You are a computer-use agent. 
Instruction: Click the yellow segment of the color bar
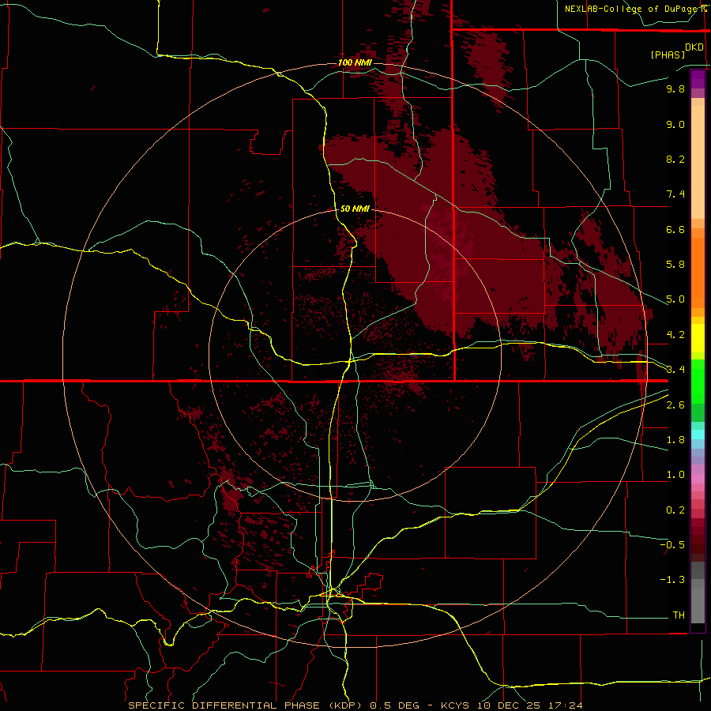click(x=698, y=338)
